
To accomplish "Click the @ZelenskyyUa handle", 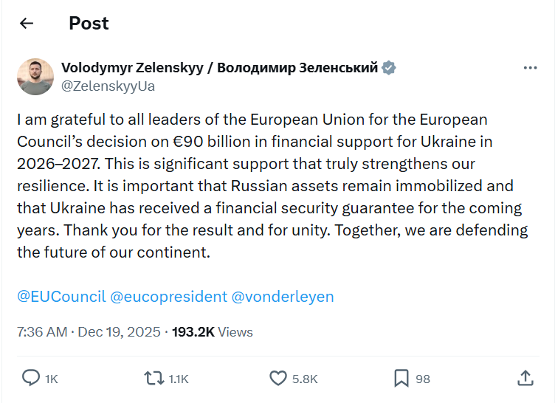I will [108, 86].
